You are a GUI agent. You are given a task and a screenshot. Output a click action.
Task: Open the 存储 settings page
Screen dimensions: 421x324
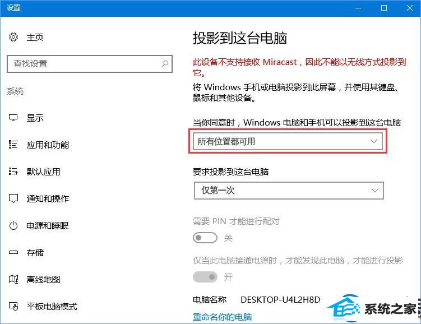[x=35, y=252]
